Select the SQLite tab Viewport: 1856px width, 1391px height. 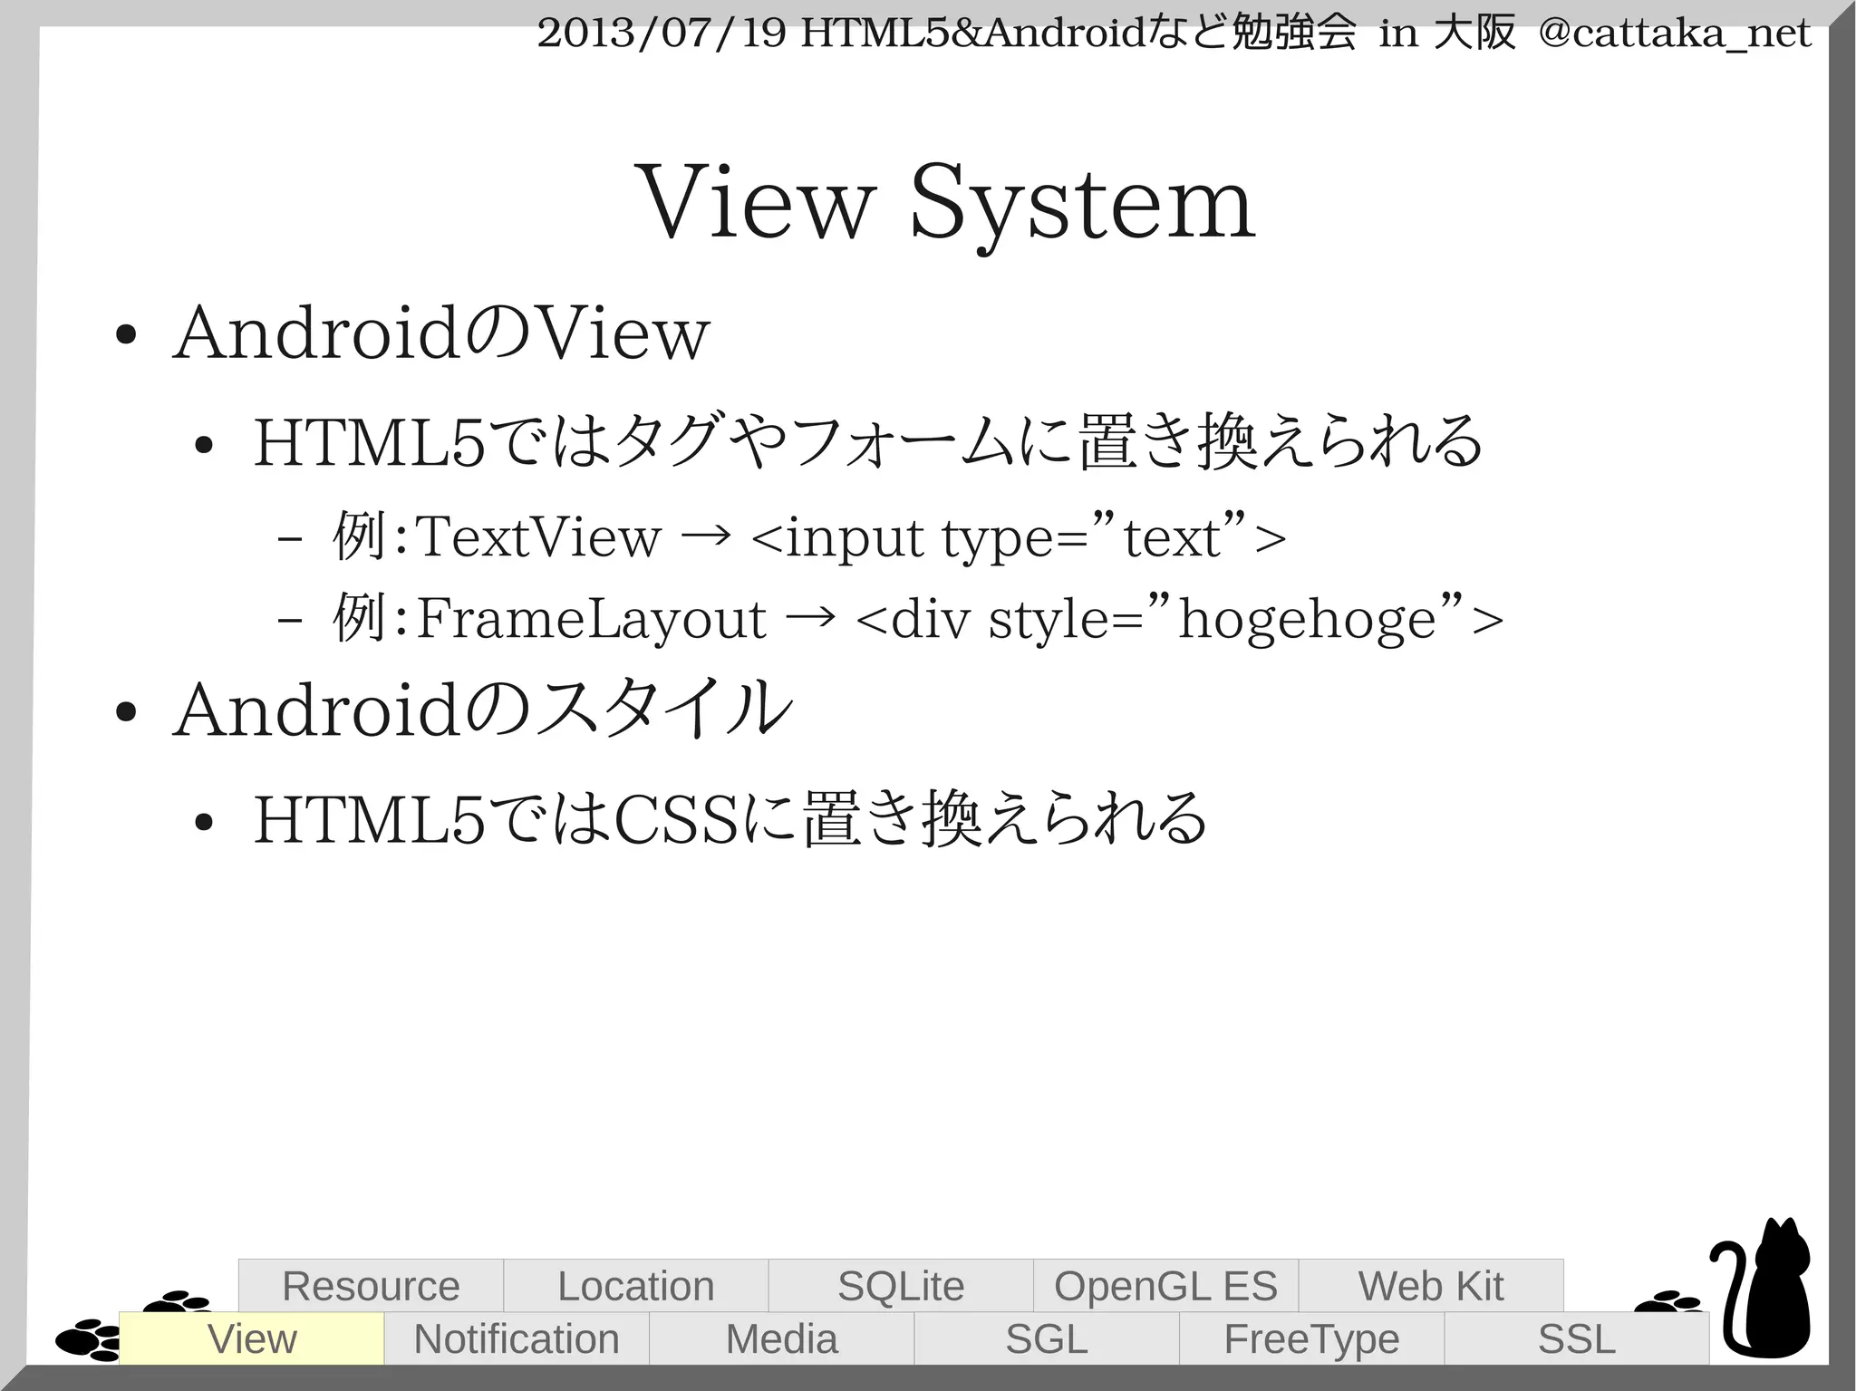(901, 1286)
